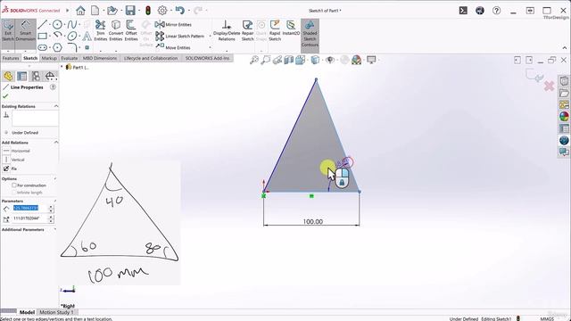Image resolution: width=571 pixels, height=321 pixels.
Task: Open the ConfigurationManager tab
Action: click(x=36, y=76)
